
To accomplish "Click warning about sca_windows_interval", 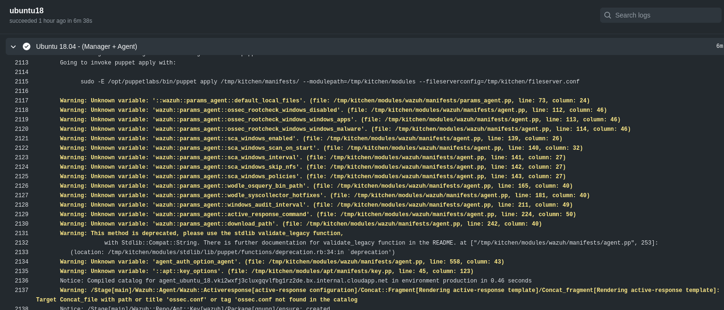I will point(313,158).
